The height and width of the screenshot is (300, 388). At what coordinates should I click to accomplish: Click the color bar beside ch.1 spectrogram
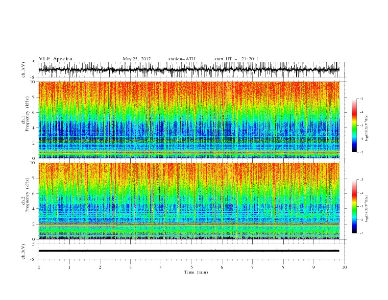[x=354, y=125]
